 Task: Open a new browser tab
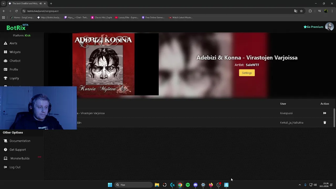point(51,3)
